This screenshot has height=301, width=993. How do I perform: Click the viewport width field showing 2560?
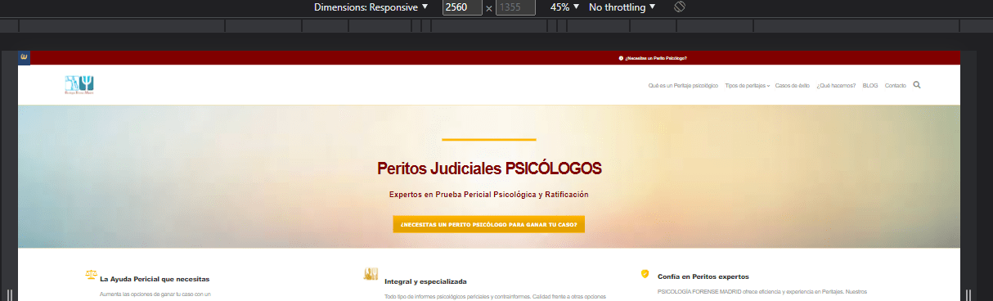tap(462, 7)
